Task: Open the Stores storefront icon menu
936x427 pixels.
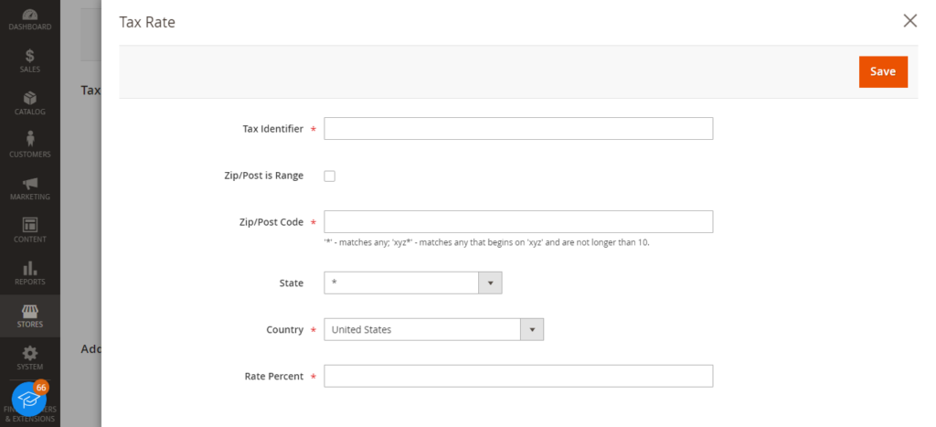Action: (30, 316)
